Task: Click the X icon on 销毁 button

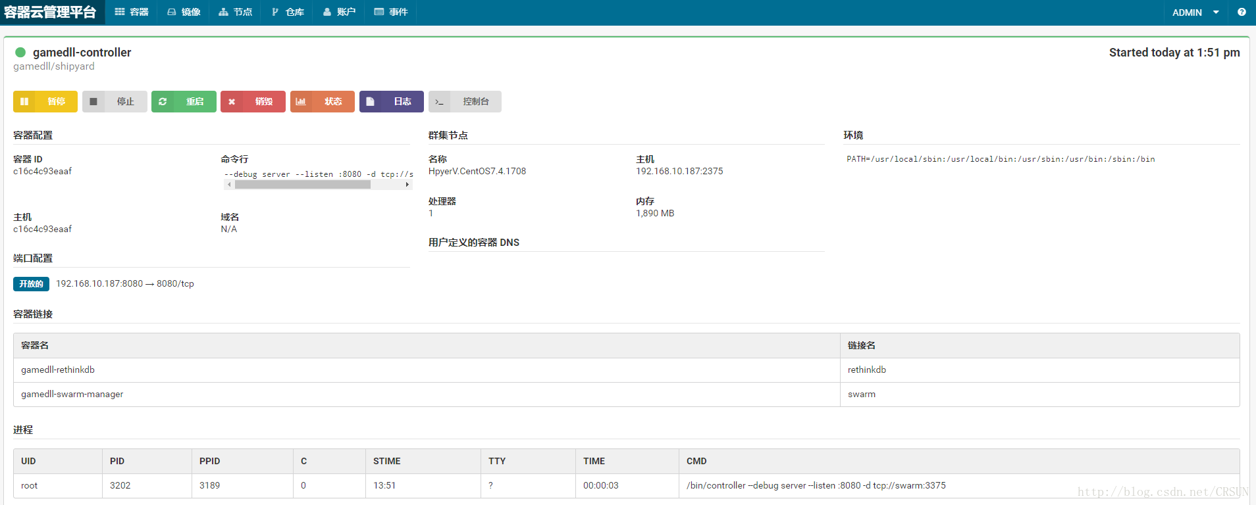Action: (x=232, y=101)
